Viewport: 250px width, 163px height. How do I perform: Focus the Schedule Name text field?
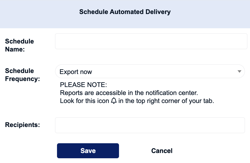151,41
